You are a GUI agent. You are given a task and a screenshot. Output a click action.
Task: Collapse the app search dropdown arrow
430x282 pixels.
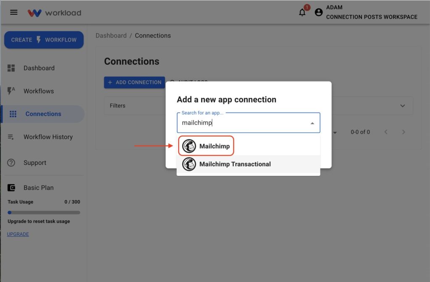312,123
